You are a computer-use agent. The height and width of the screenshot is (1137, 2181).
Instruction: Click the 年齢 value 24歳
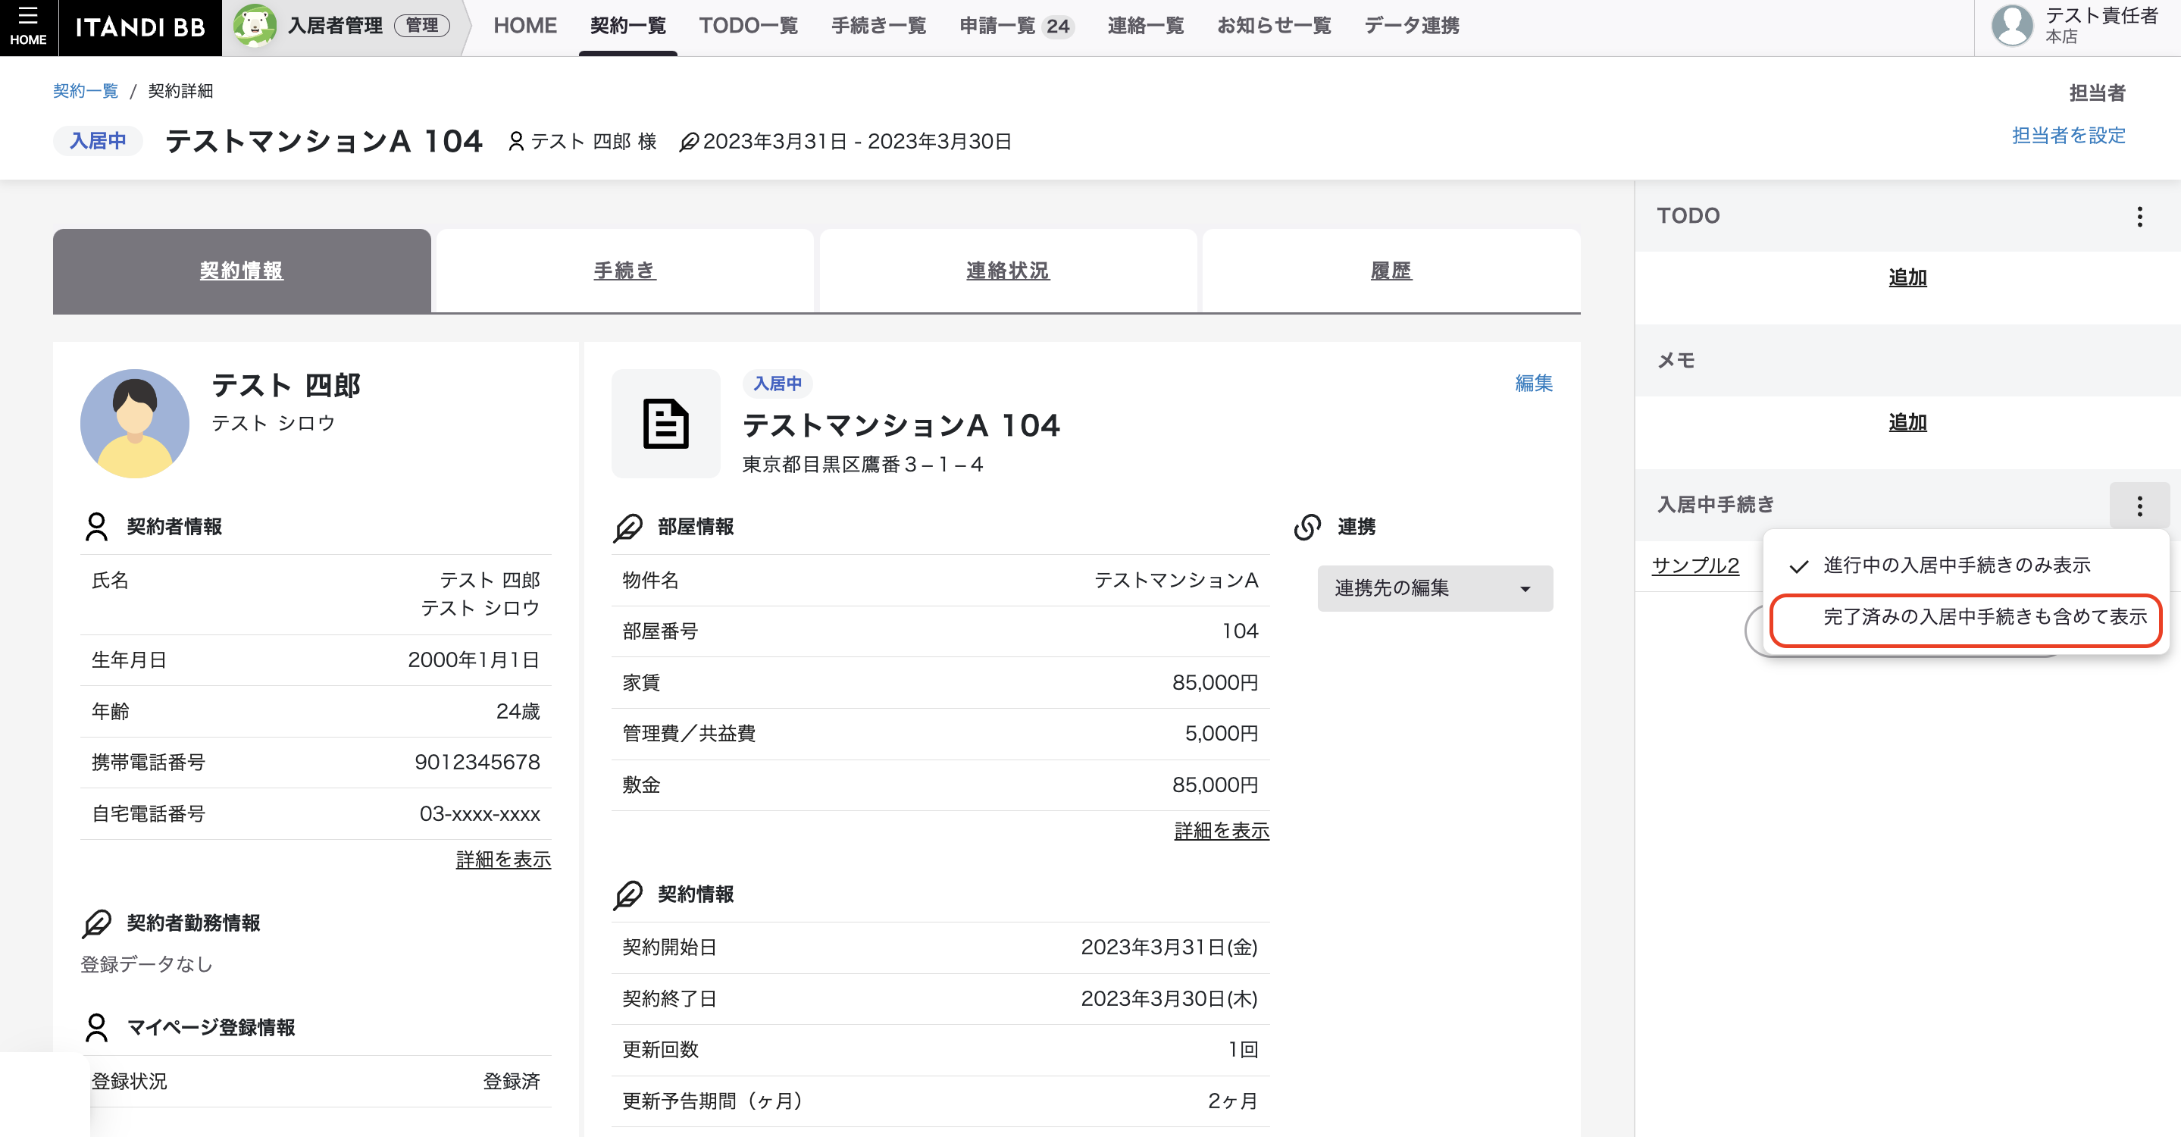click(x=518, y=712)
